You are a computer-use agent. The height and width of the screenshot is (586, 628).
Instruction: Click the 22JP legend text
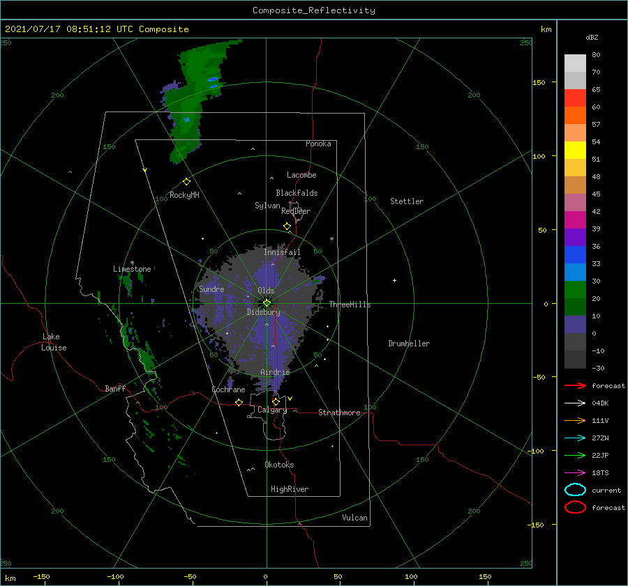click(600, 455)
